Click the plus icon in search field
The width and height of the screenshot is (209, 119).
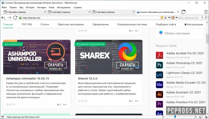point(202,18)
